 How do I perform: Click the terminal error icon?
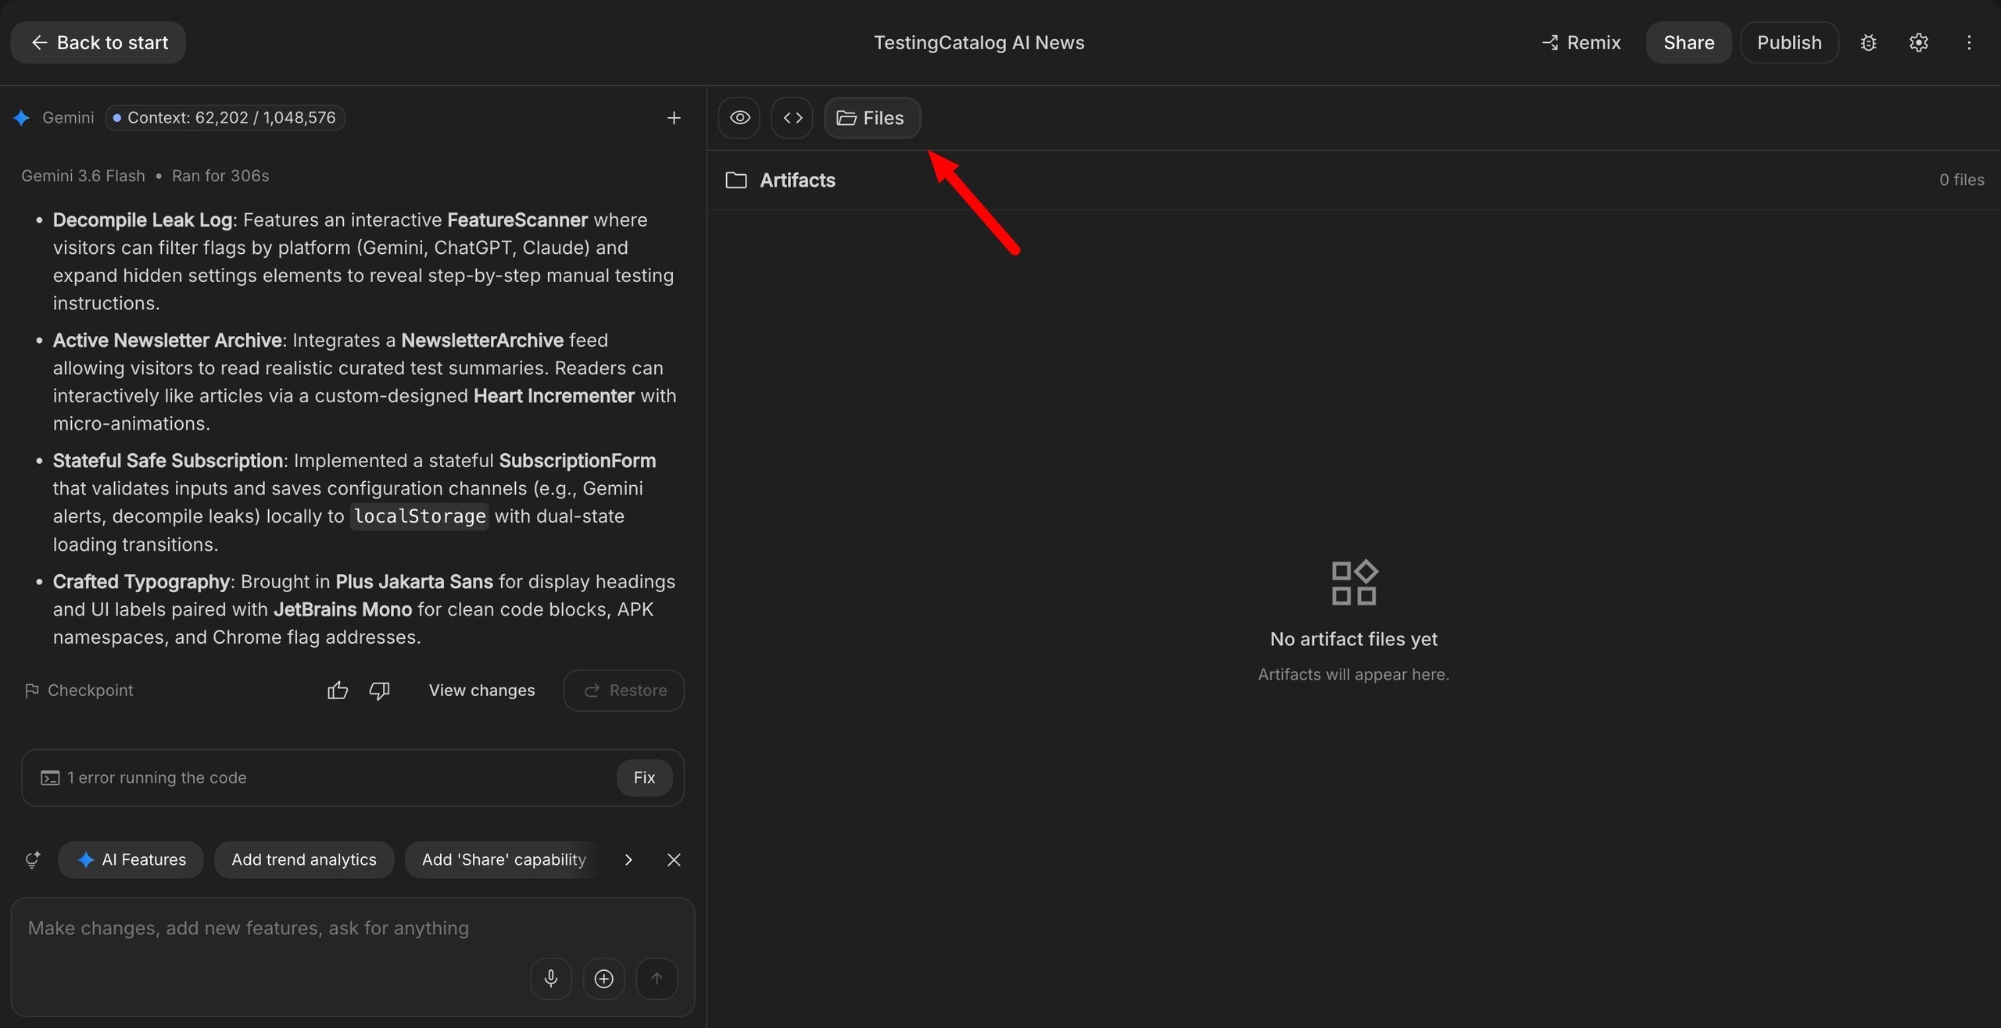[50, 778]
